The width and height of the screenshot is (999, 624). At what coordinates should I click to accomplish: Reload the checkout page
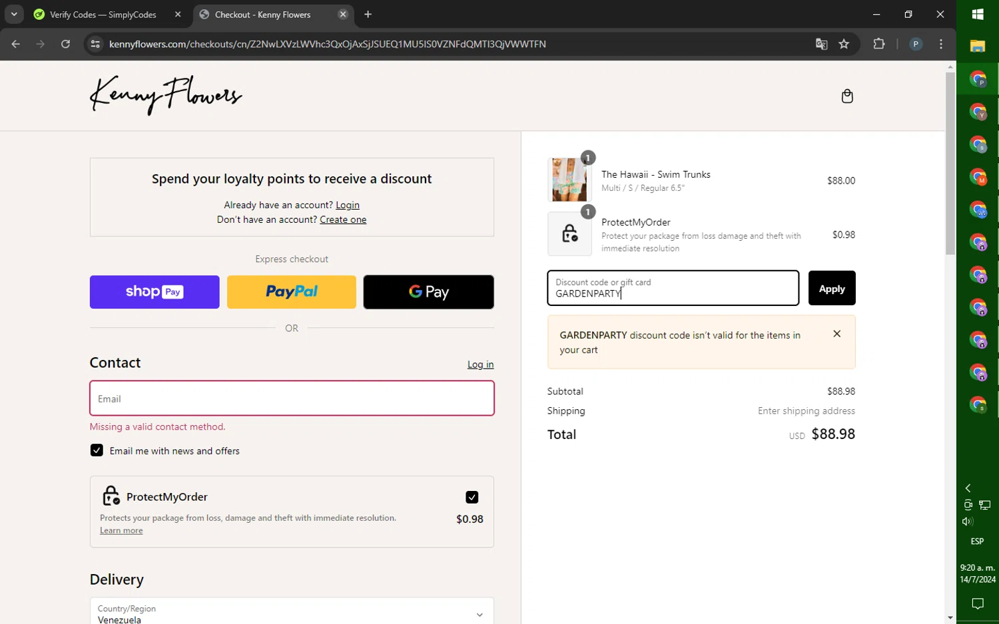coord(65,44)
